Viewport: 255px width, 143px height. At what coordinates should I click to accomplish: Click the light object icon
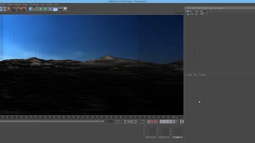[65, 9]
